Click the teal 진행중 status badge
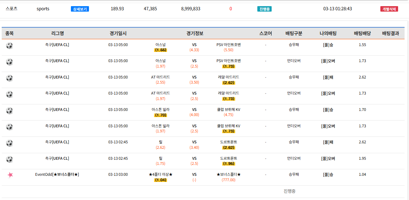This screenshot has width=409, height=200. [264, 9]
